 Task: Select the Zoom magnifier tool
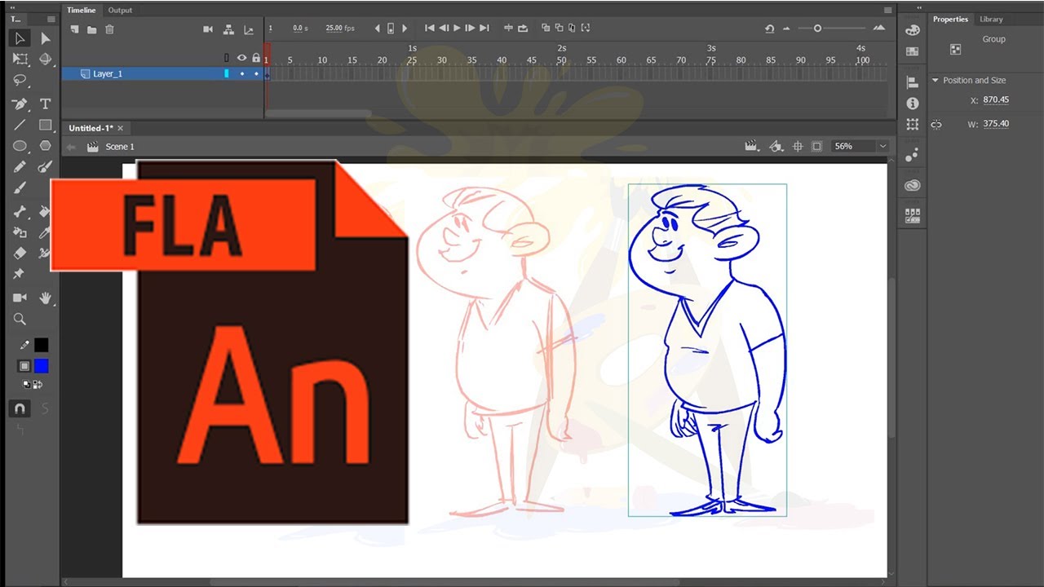[x=20, y=320]
